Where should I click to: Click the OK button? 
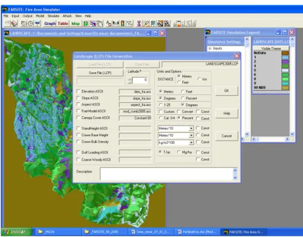(226, 91)
